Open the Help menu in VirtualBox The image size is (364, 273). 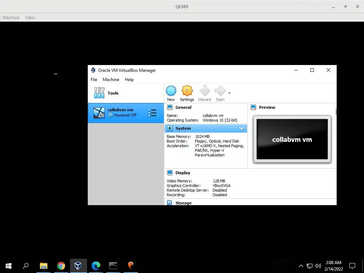(129, 80)
